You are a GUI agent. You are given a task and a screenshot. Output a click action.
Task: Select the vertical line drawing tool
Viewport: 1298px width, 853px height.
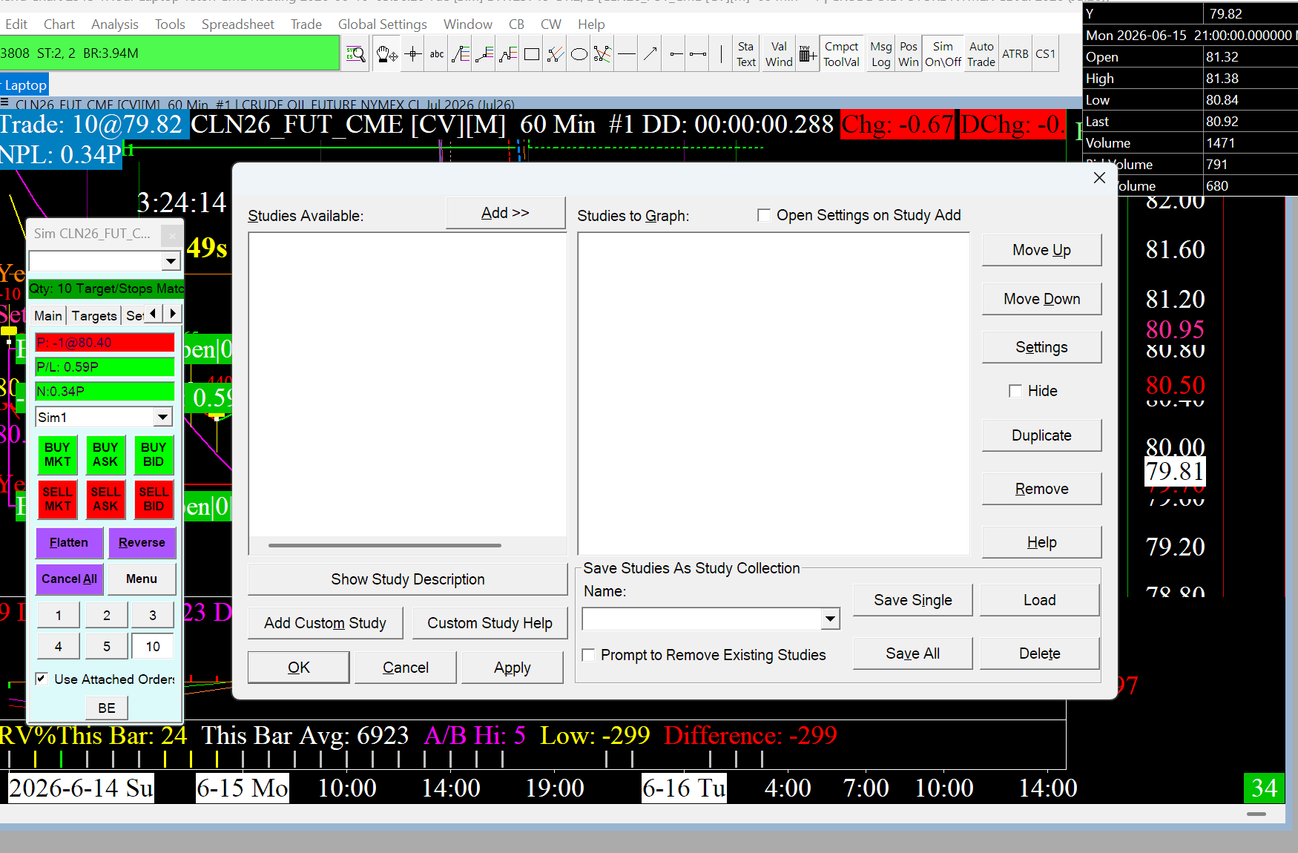click(721, 54)
